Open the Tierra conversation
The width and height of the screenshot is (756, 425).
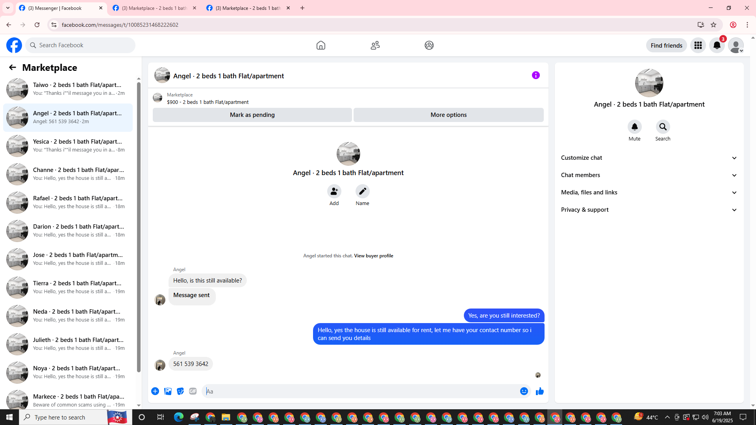[x=68, y=287]
